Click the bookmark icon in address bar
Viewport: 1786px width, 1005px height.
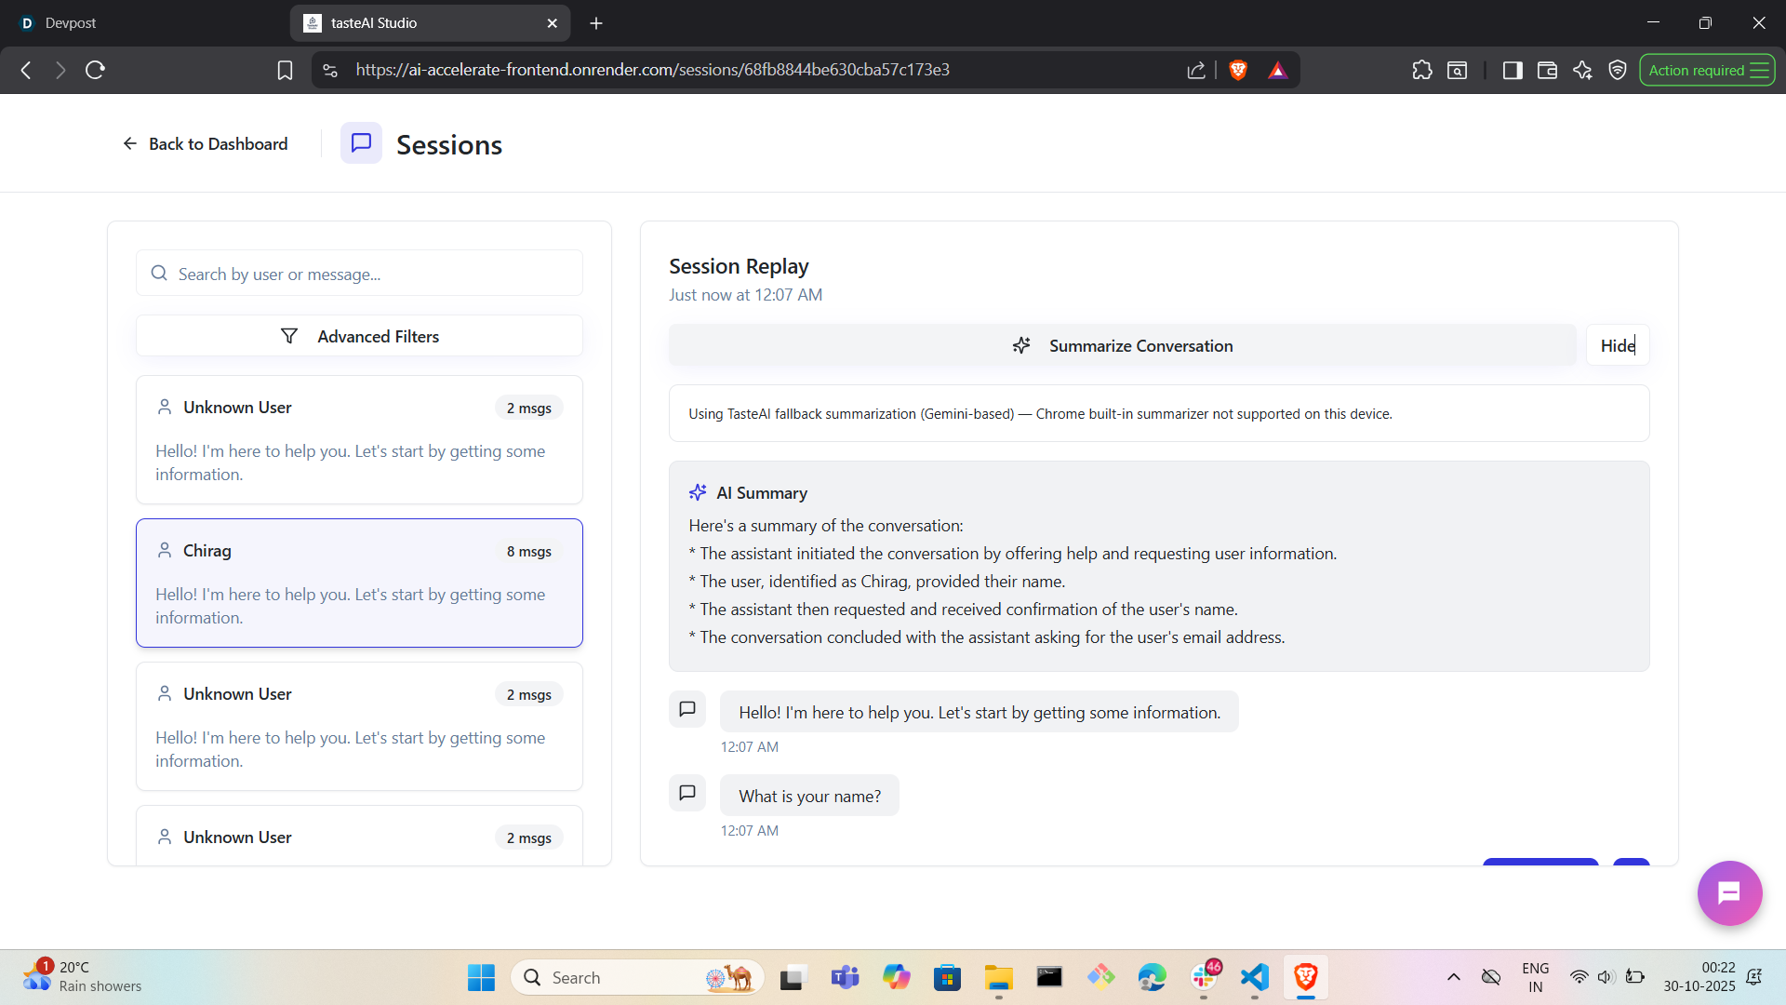(x=285, y=70)
